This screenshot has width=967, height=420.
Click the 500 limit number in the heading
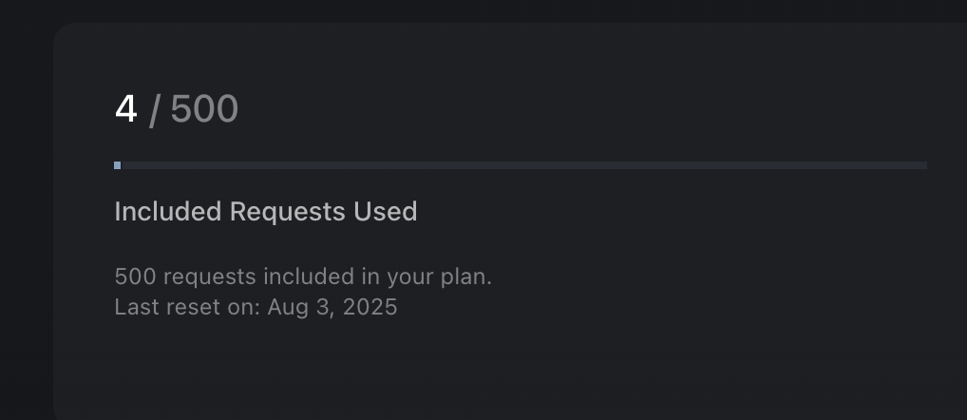tap(204, 109)
